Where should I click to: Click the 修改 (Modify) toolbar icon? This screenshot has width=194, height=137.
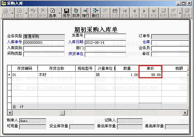point(33,13)
